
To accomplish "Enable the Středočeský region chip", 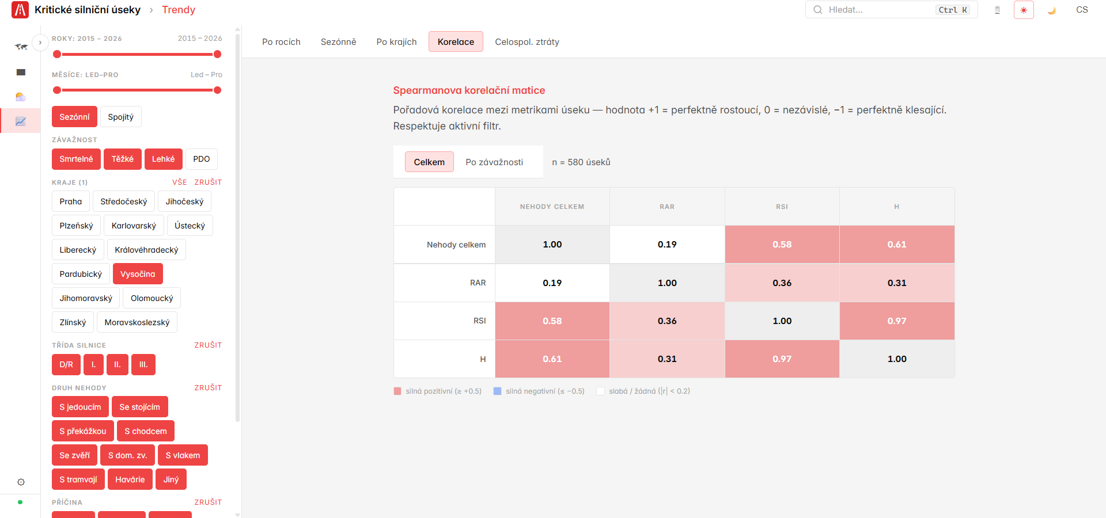I will pyautogui.click(x=124, y=201).
